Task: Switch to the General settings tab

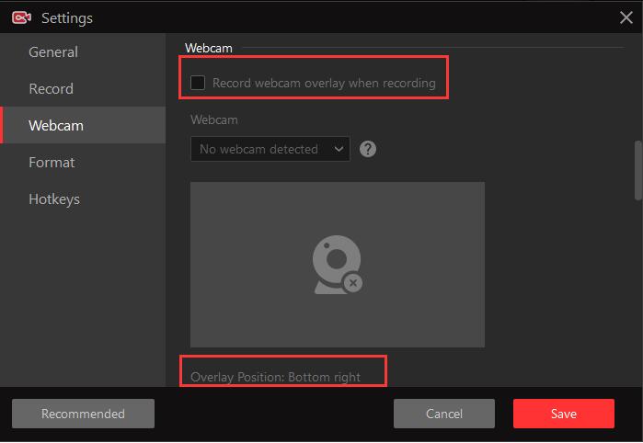Action: click(53, 52)
